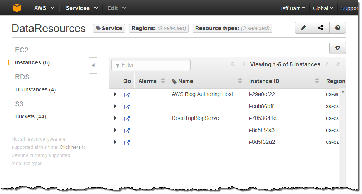Viewport: 362px width, 194px height.
Task: Click the AWS orange cube logo
Action: point(17,8)
